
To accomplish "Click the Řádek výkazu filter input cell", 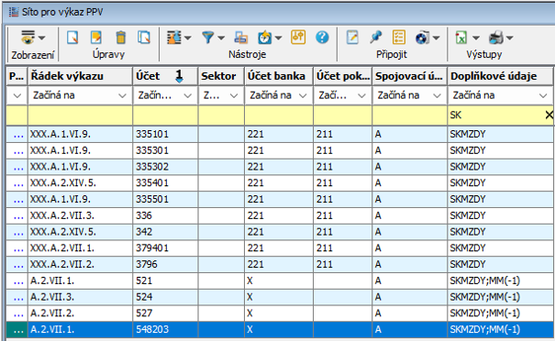I will coord(80,115).
